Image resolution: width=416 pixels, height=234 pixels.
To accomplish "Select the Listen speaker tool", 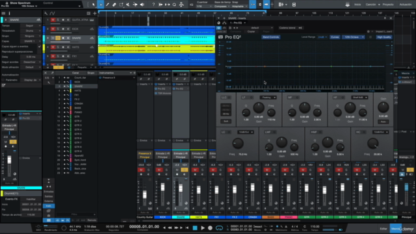I will pos(142,5).
